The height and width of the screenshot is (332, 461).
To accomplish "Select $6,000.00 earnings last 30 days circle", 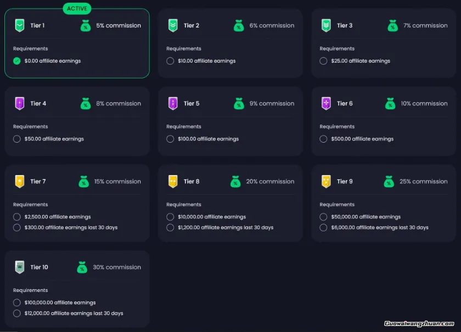I will (323, 227).
